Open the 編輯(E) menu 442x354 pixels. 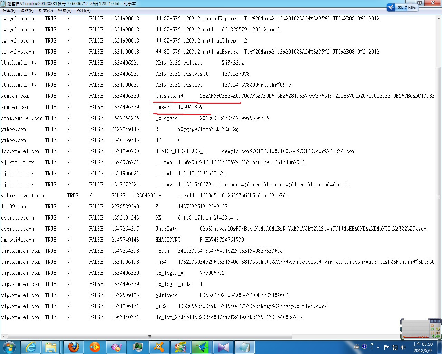(x=27, y=11)
